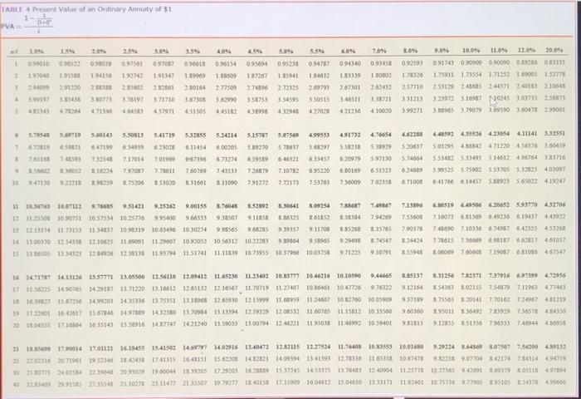581x399 pixels.
Task: Click cell value 25.10278
Action: click(132, 382)
